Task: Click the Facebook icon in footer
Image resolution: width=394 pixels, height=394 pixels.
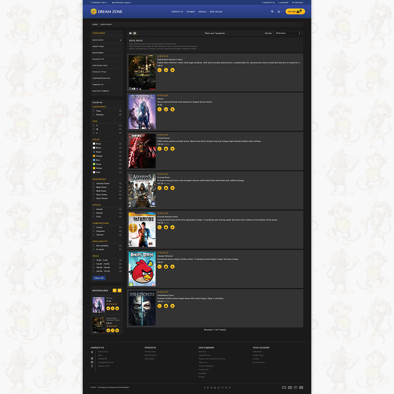Action: click(204, 387)
